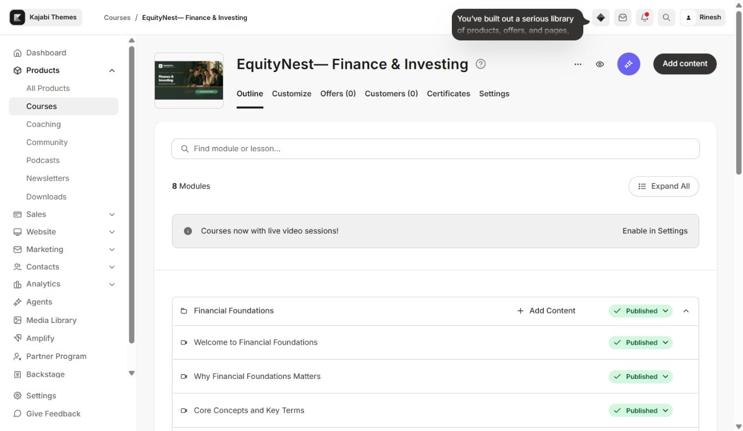Click the sidebar scrollbar thumb
The height and width of the screenshot is (431, 743).
131,194
